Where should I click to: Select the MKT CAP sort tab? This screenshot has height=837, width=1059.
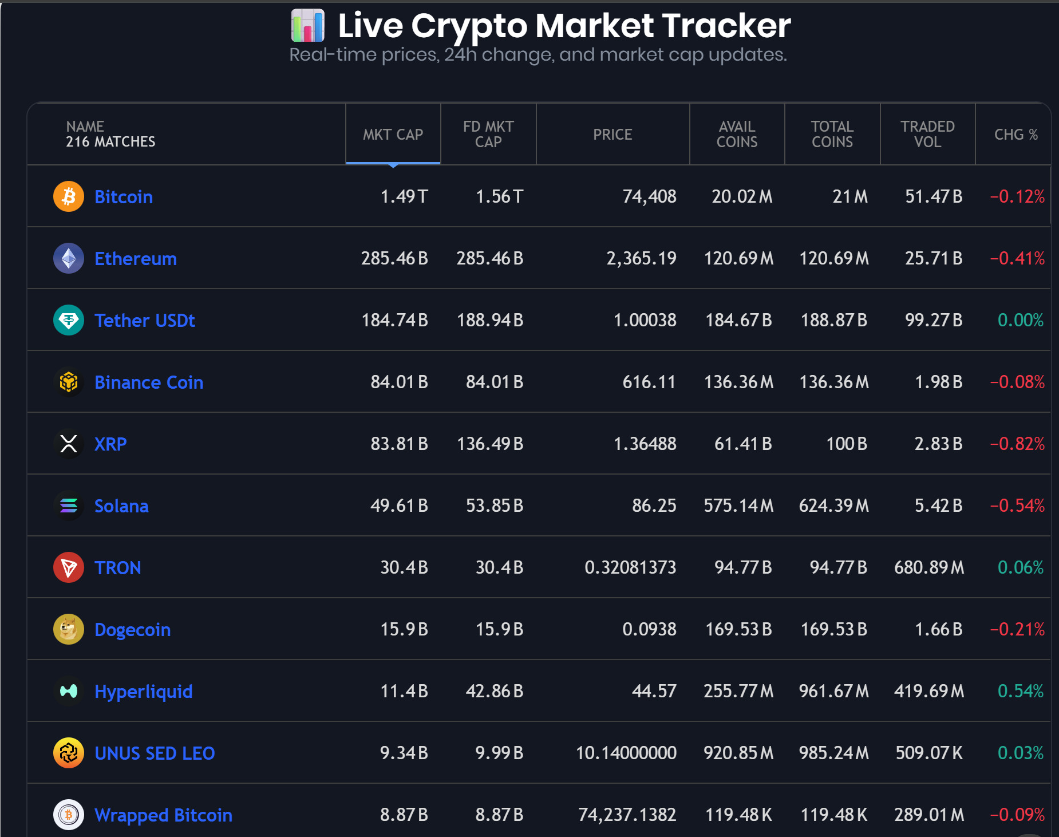(x=393, y=134)
